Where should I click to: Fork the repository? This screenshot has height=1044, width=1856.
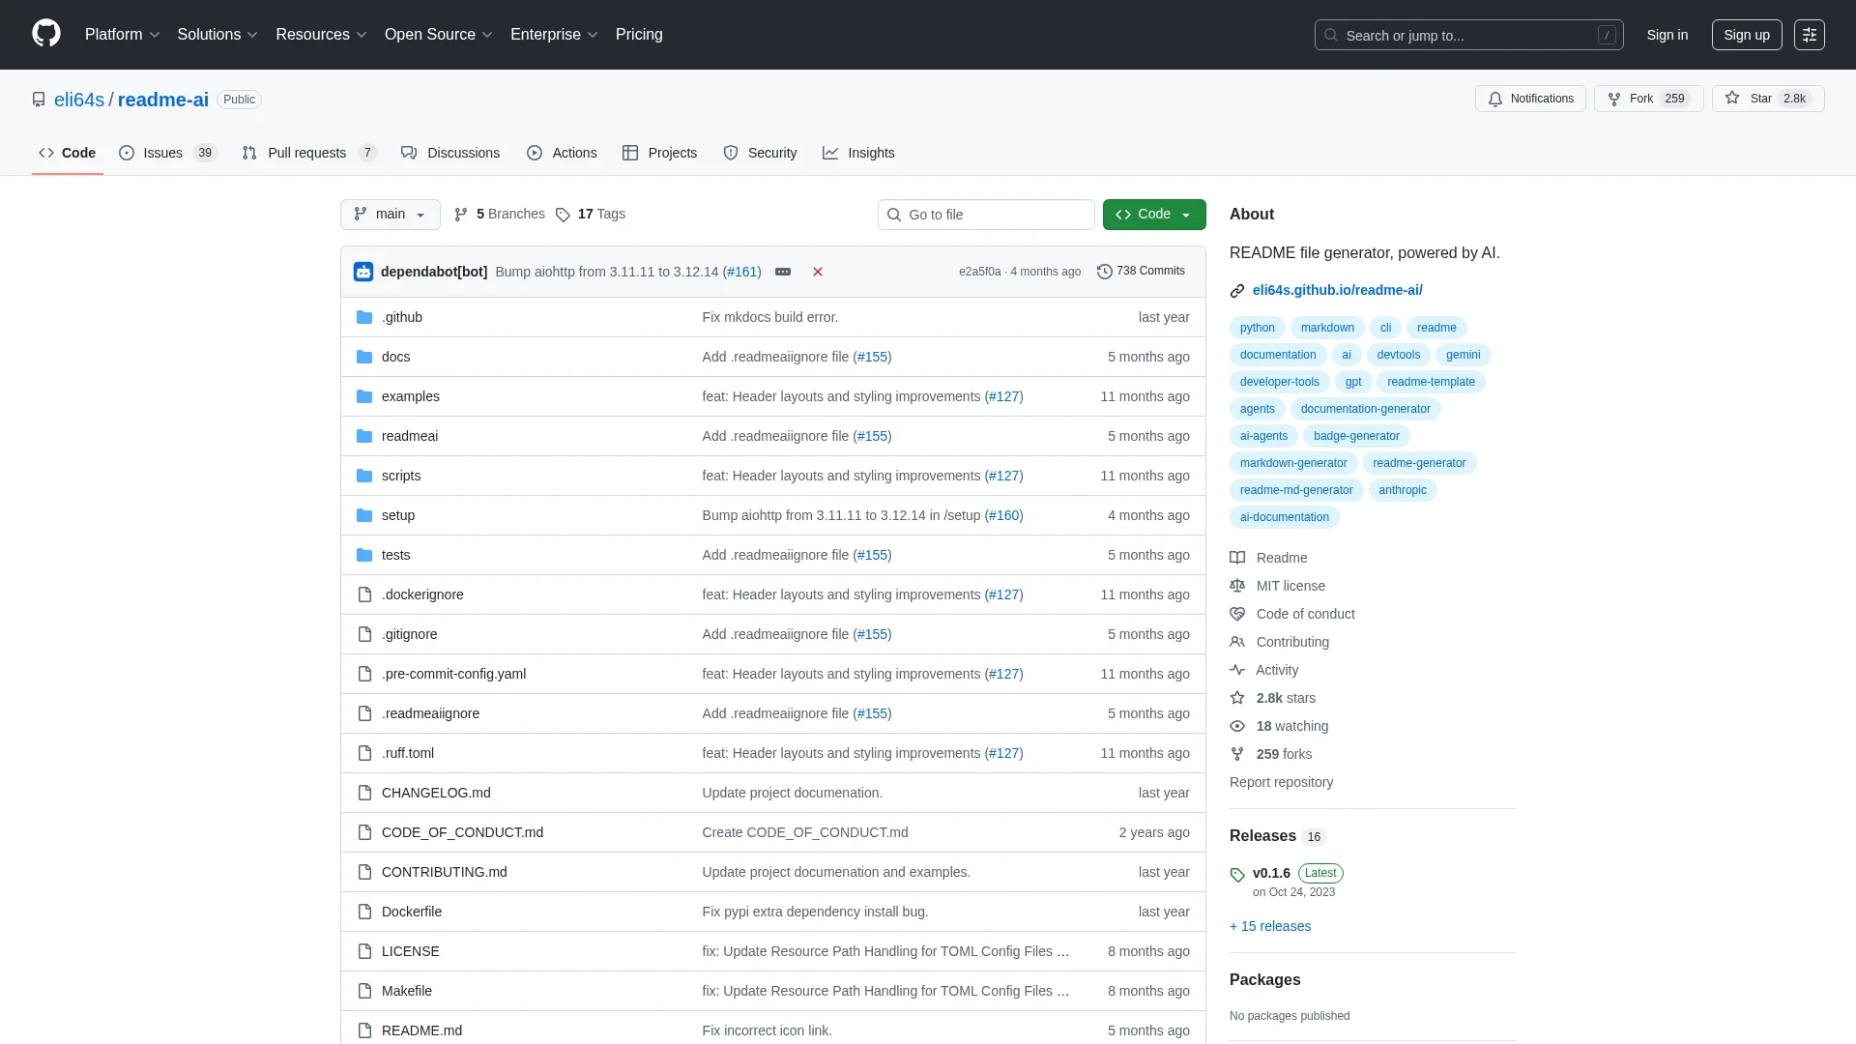pyautogui.click(x=1639, y=99)
